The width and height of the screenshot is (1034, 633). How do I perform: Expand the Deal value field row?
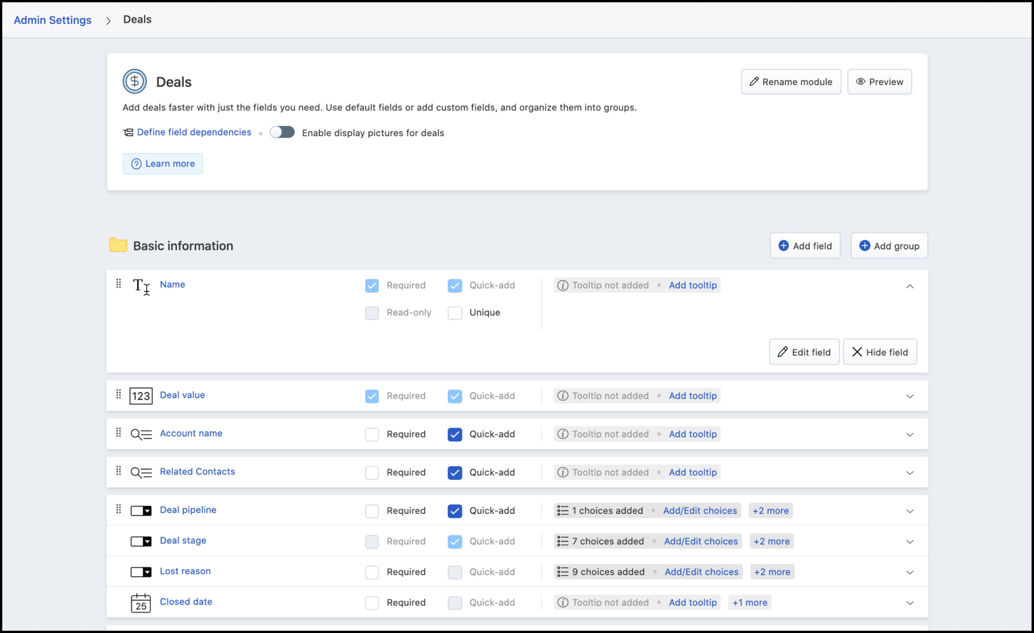pos(909,396)
